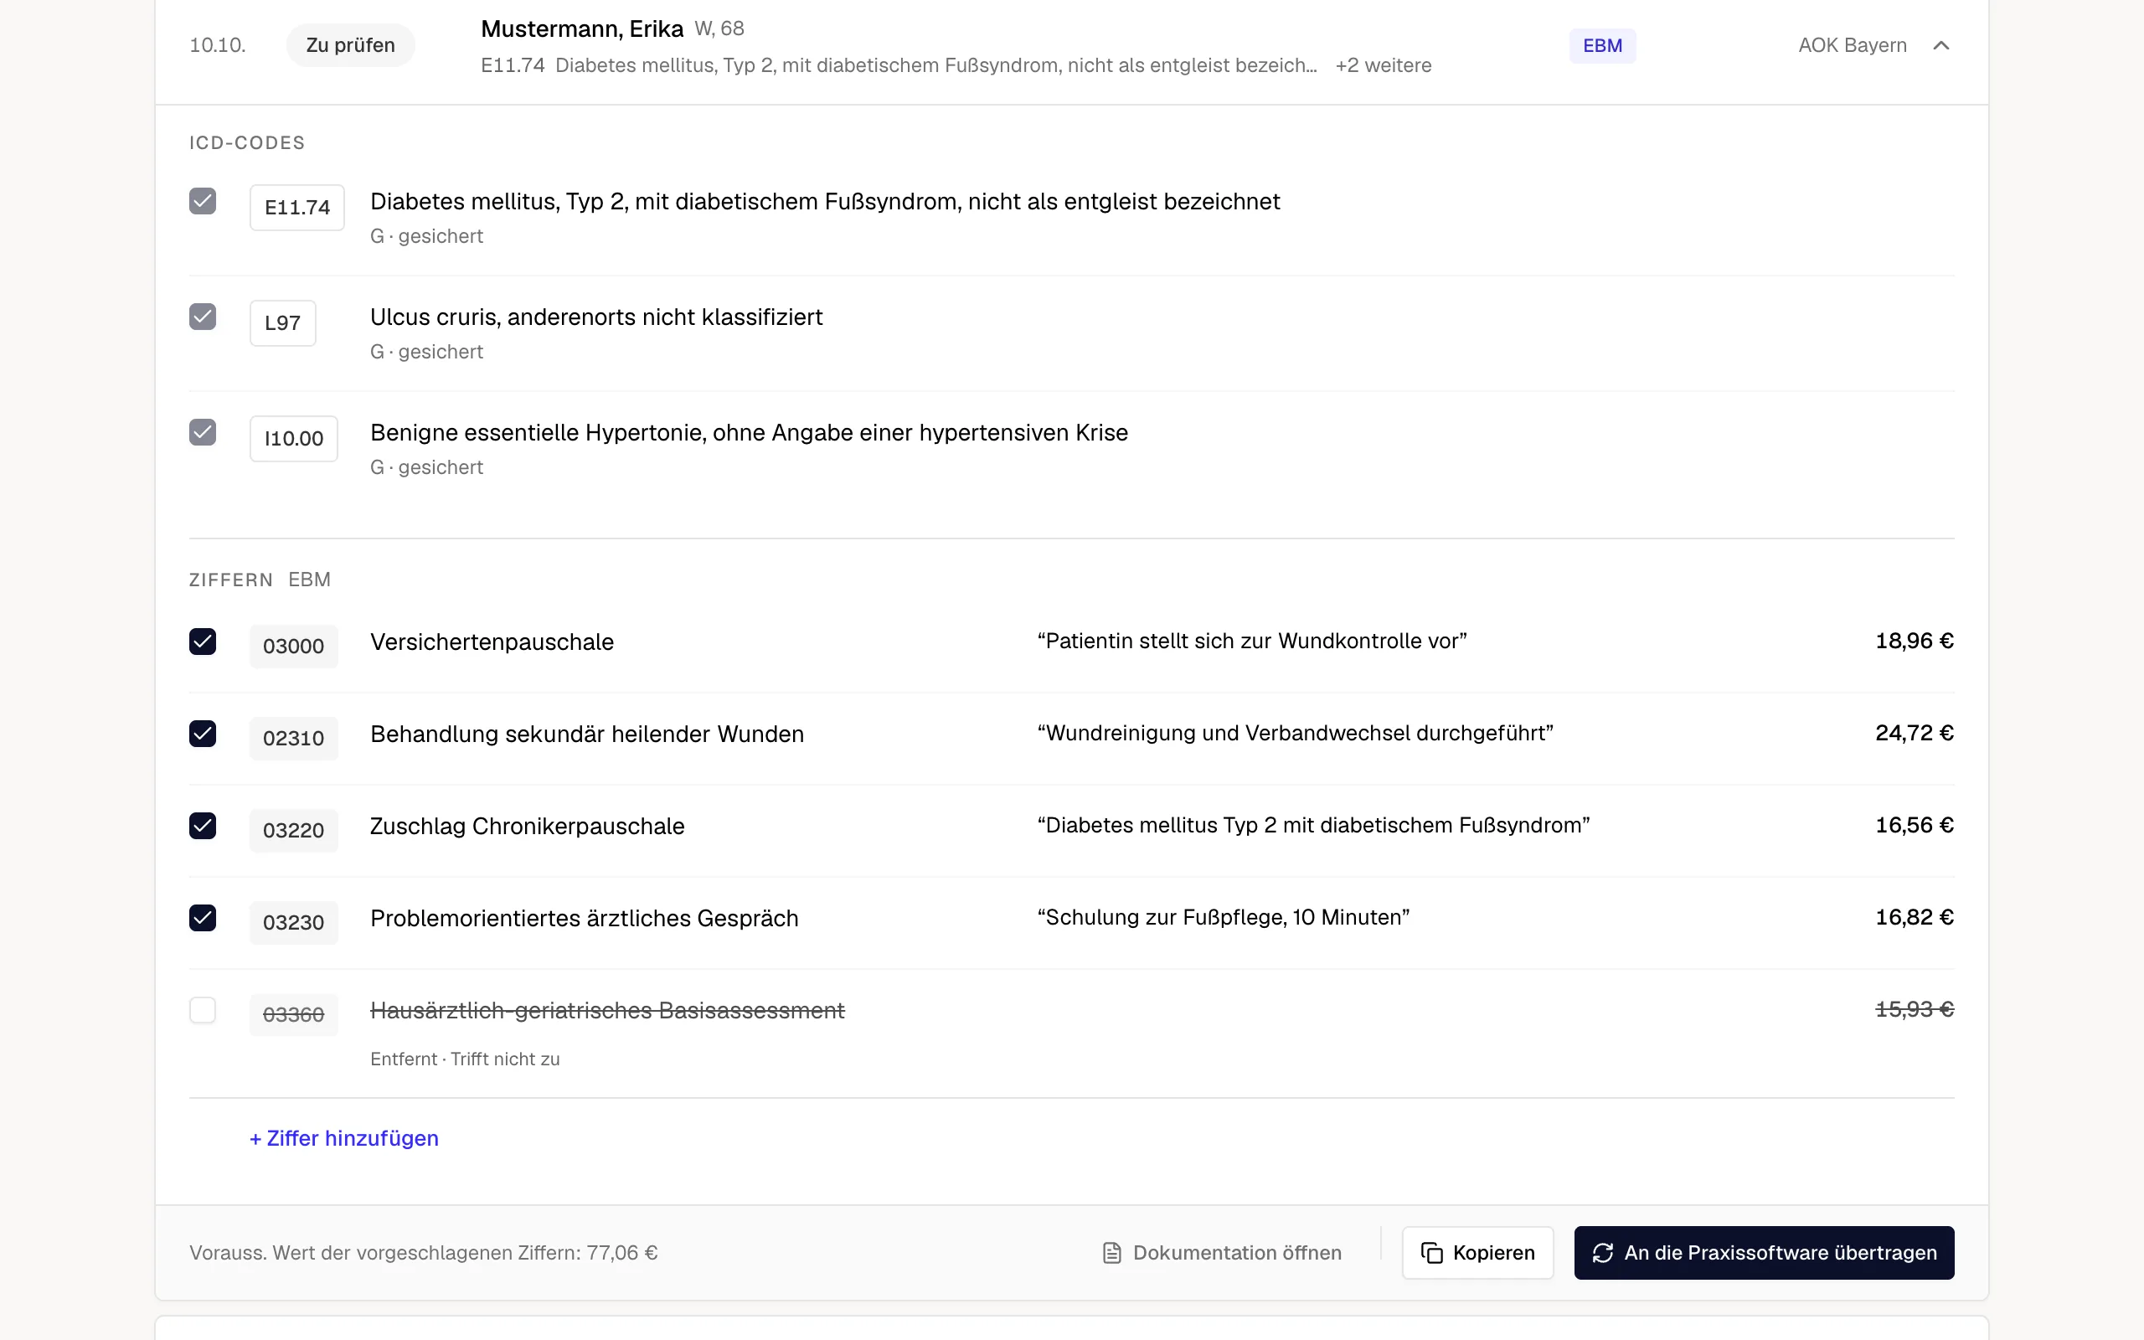
Task: Click '+ Ziffer hinzufügen' link
Action: coord(343,1138)
